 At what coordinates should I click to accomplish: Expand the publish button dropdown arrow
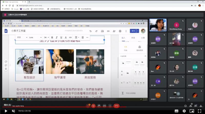138,31
